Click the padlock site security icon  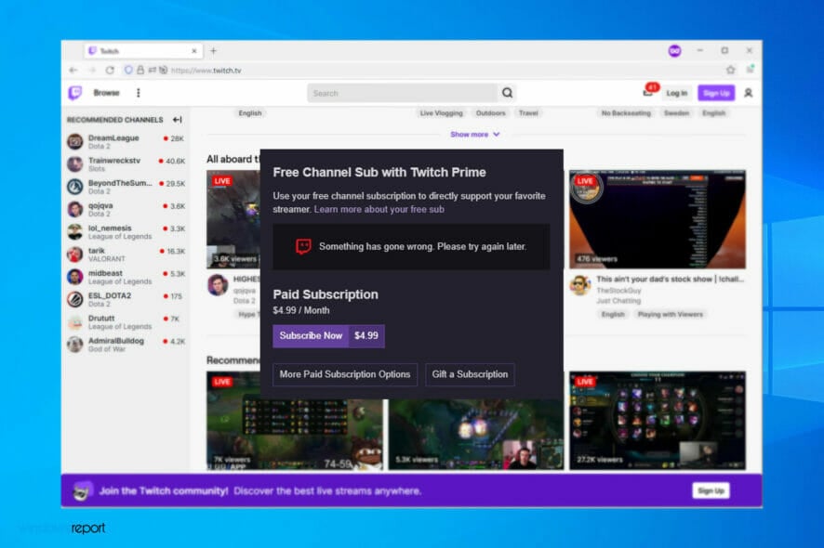[140, 70]
